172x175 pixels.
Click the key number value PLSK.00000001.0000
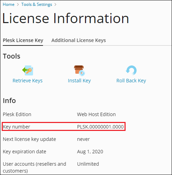pyautogui.click(x=100, y=127)
